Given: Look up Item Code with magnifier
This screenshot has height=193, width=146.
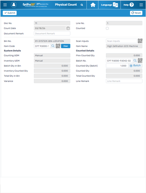Looking at the screenshot, I should 53,46.
